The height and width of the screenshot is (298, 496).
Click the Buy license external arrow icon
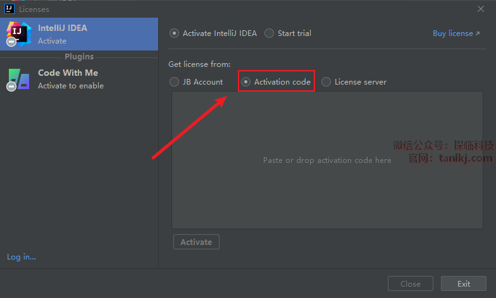(x=478, y=33)
